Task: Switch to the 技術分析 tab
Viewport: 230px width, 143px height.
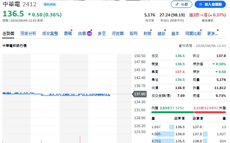Action: tap(28, 34)
